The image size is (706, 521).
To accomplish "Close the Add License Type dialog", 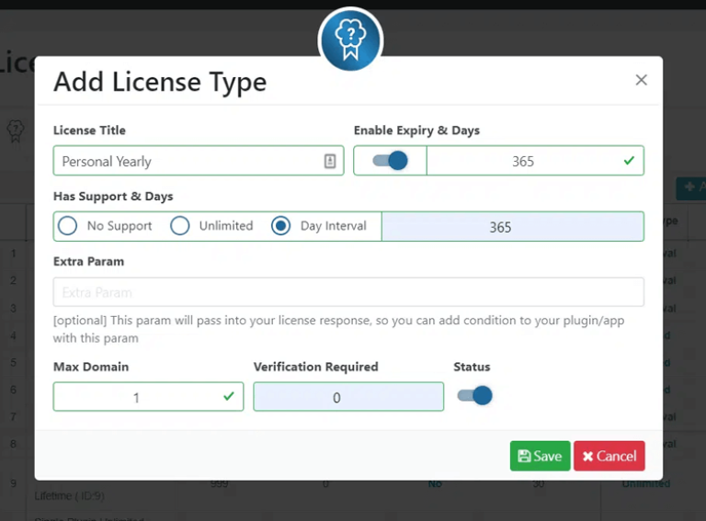I will (641, 80).
